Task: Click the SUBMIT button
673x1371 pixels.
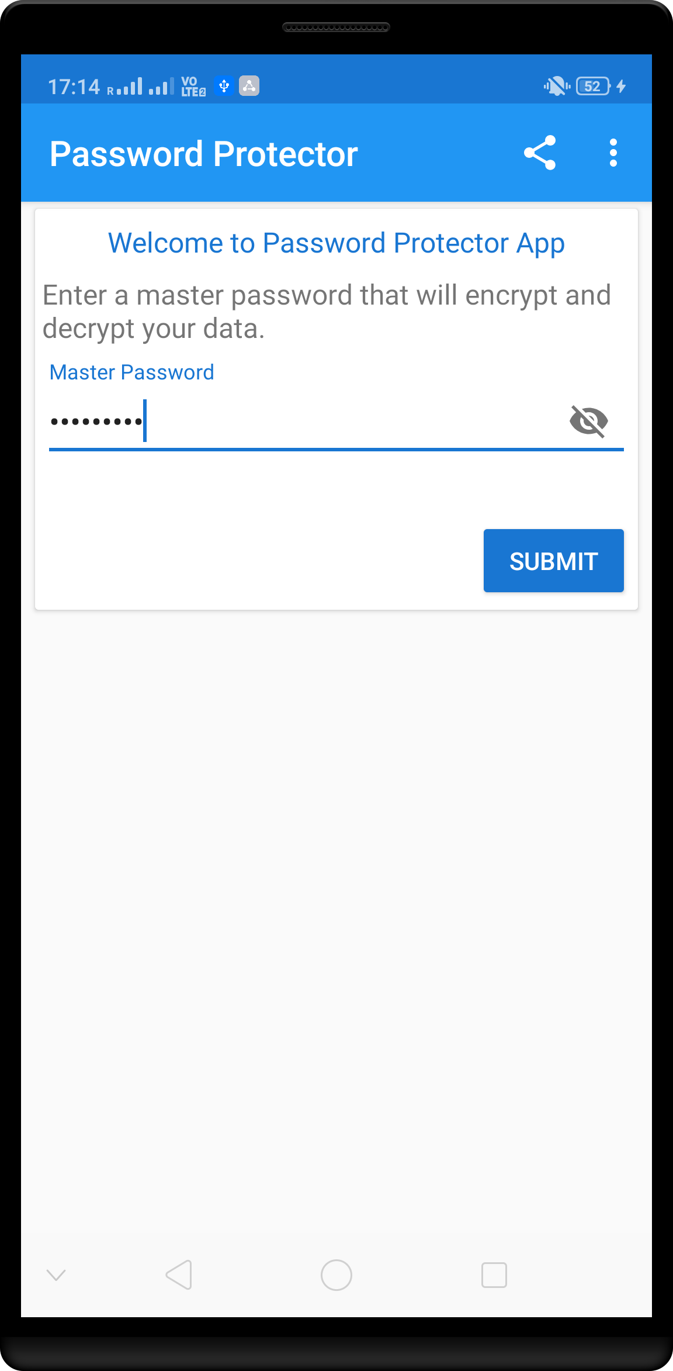Action: click(x=553, y=561)
